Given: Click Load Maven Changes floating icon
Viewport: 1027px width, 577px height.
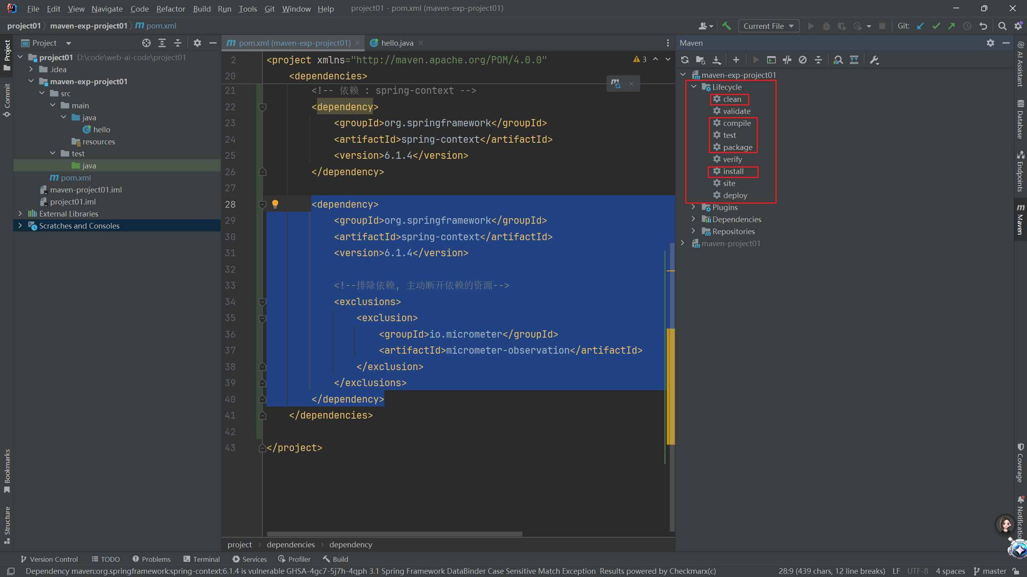Looking at the screenshot, I should (616, 83).
